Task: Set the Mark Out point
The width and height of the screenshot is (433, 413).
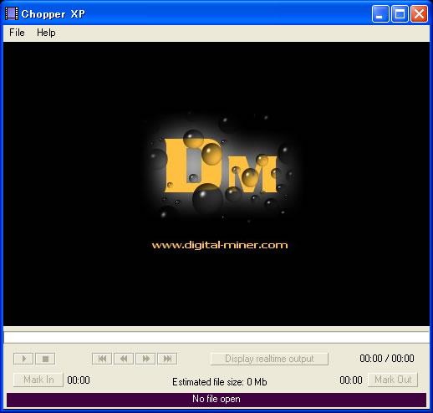Action: [393, 380]
